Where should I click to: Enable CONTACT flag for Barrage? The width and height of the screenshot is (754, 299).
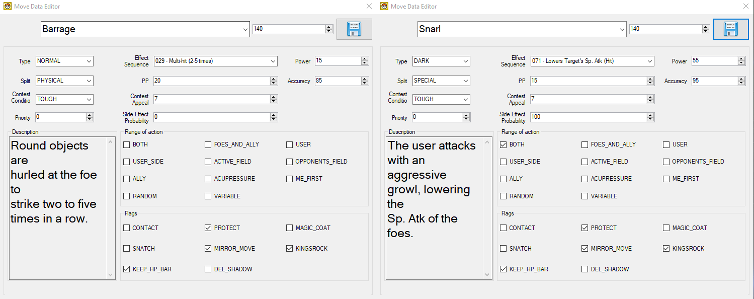tap(127, 228)
